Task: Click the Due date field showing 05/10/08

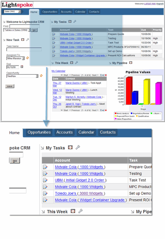Action: tap(13, 67)
